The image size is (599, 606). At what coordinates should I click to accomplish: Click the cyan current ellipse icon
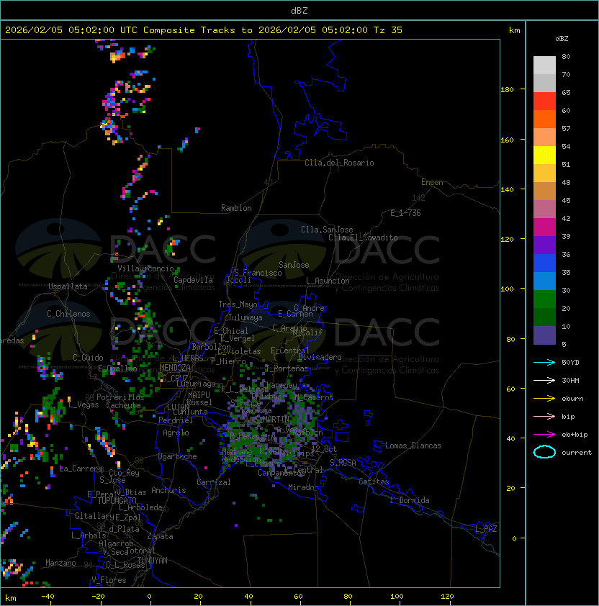tap(544, 452)
